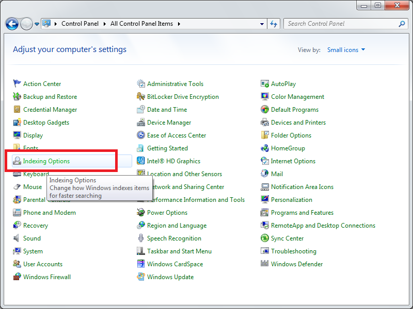
Task: Open Credential Manager safe icon
Action: [x=17, y=109]
